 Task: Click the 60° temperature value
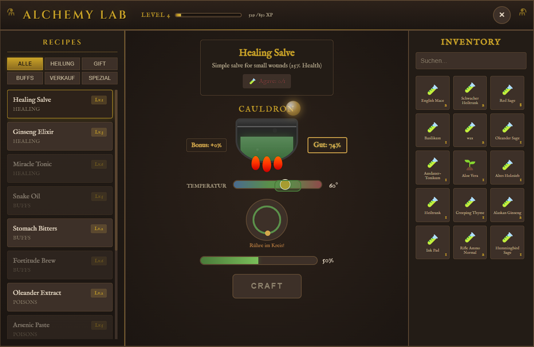click(333, 185)
